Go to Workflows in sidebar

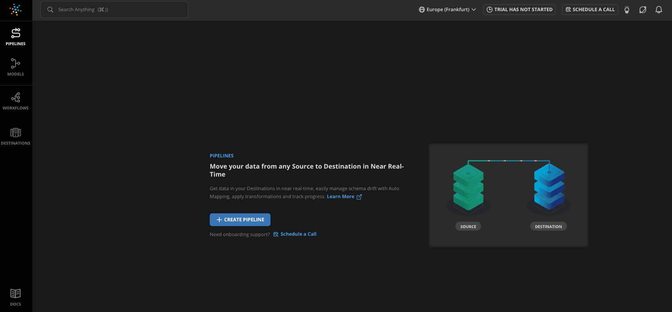click(x=16, y=101)
